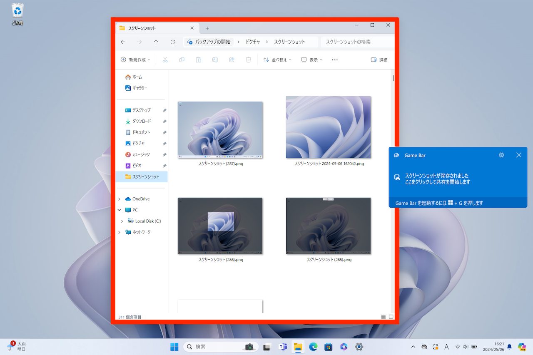Switch to the details list view icon in the status bar

point(384,317)
